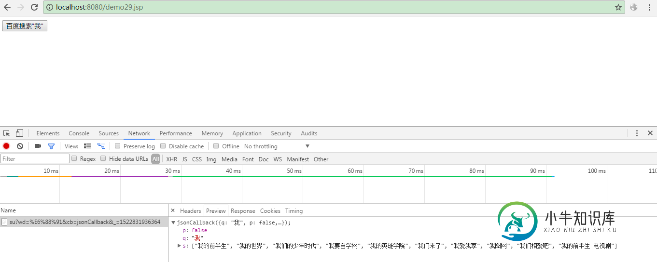Filter requests by XHR
Screen dimensions: 657x262
point(171,159)
